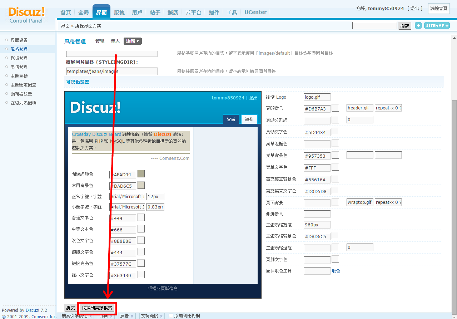The width and height of the screenshot is (457, 319).
Task: Open 模板管理 in the sidebar
Action: [19, 58]
